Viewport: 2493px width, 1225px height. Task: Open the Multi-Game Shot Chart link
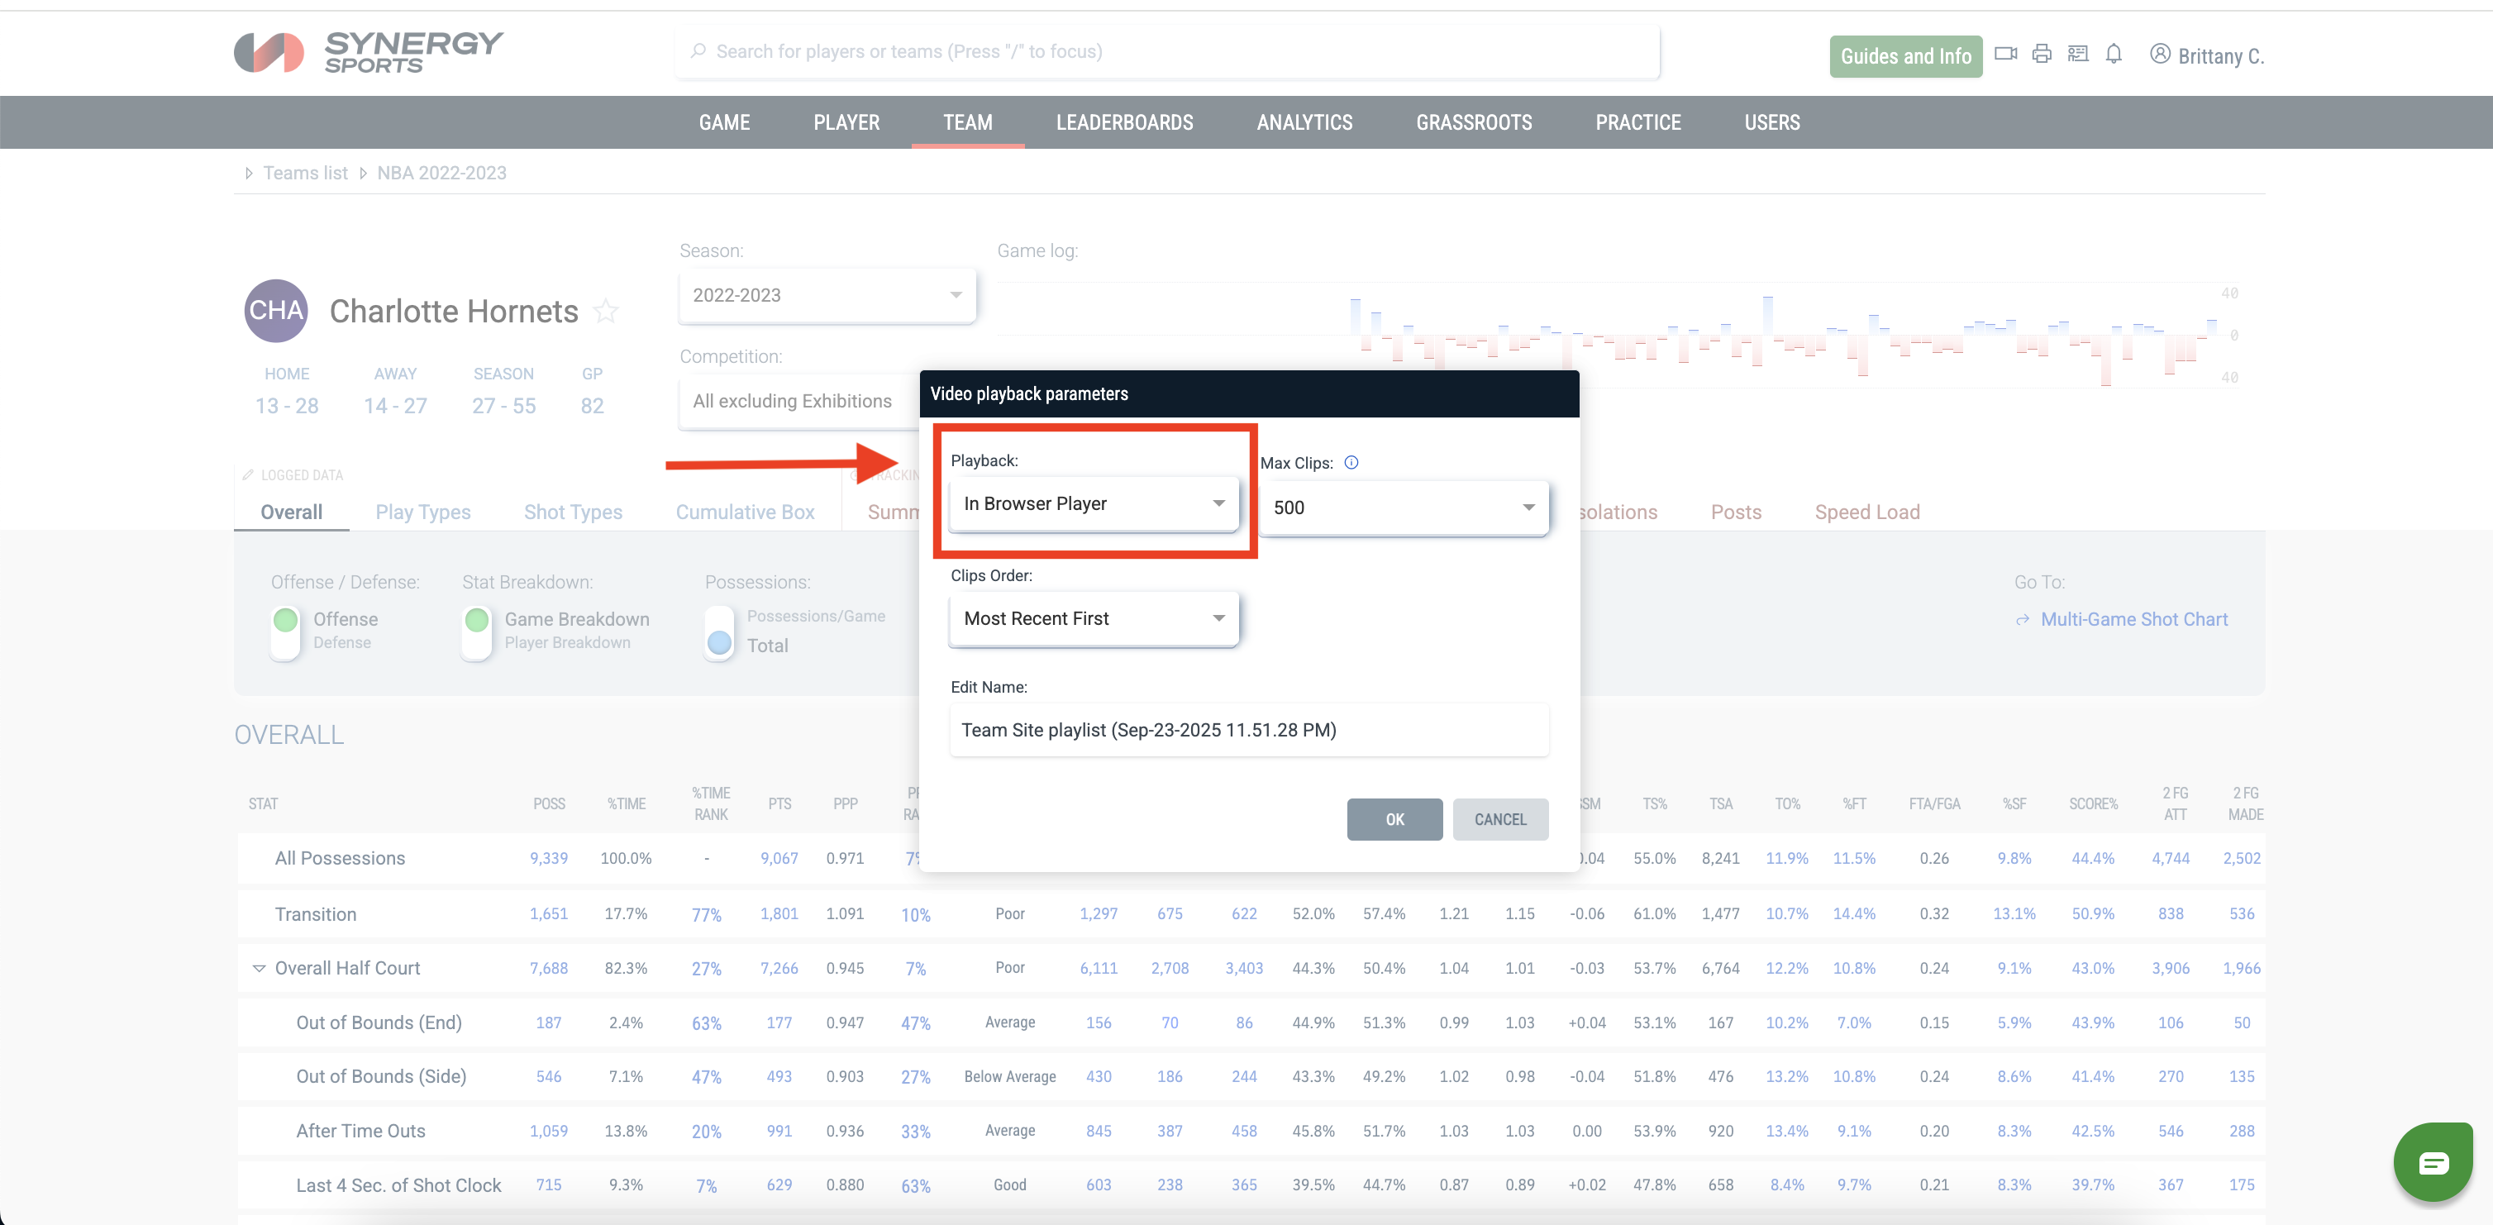[x=2133, y=619]
